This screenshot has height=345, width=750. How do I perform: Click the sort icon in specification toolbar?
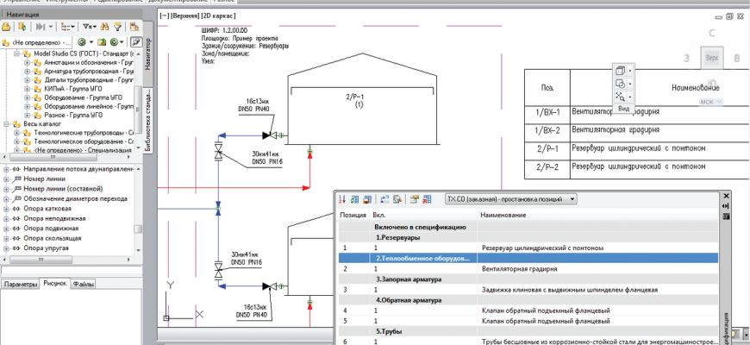(x=342, y=199)
